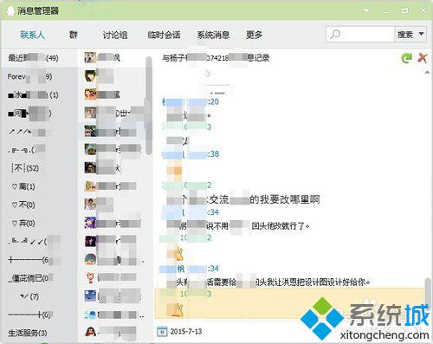Open the calendar date picker icon
This screenshot has width=433, height=344.
162,331
